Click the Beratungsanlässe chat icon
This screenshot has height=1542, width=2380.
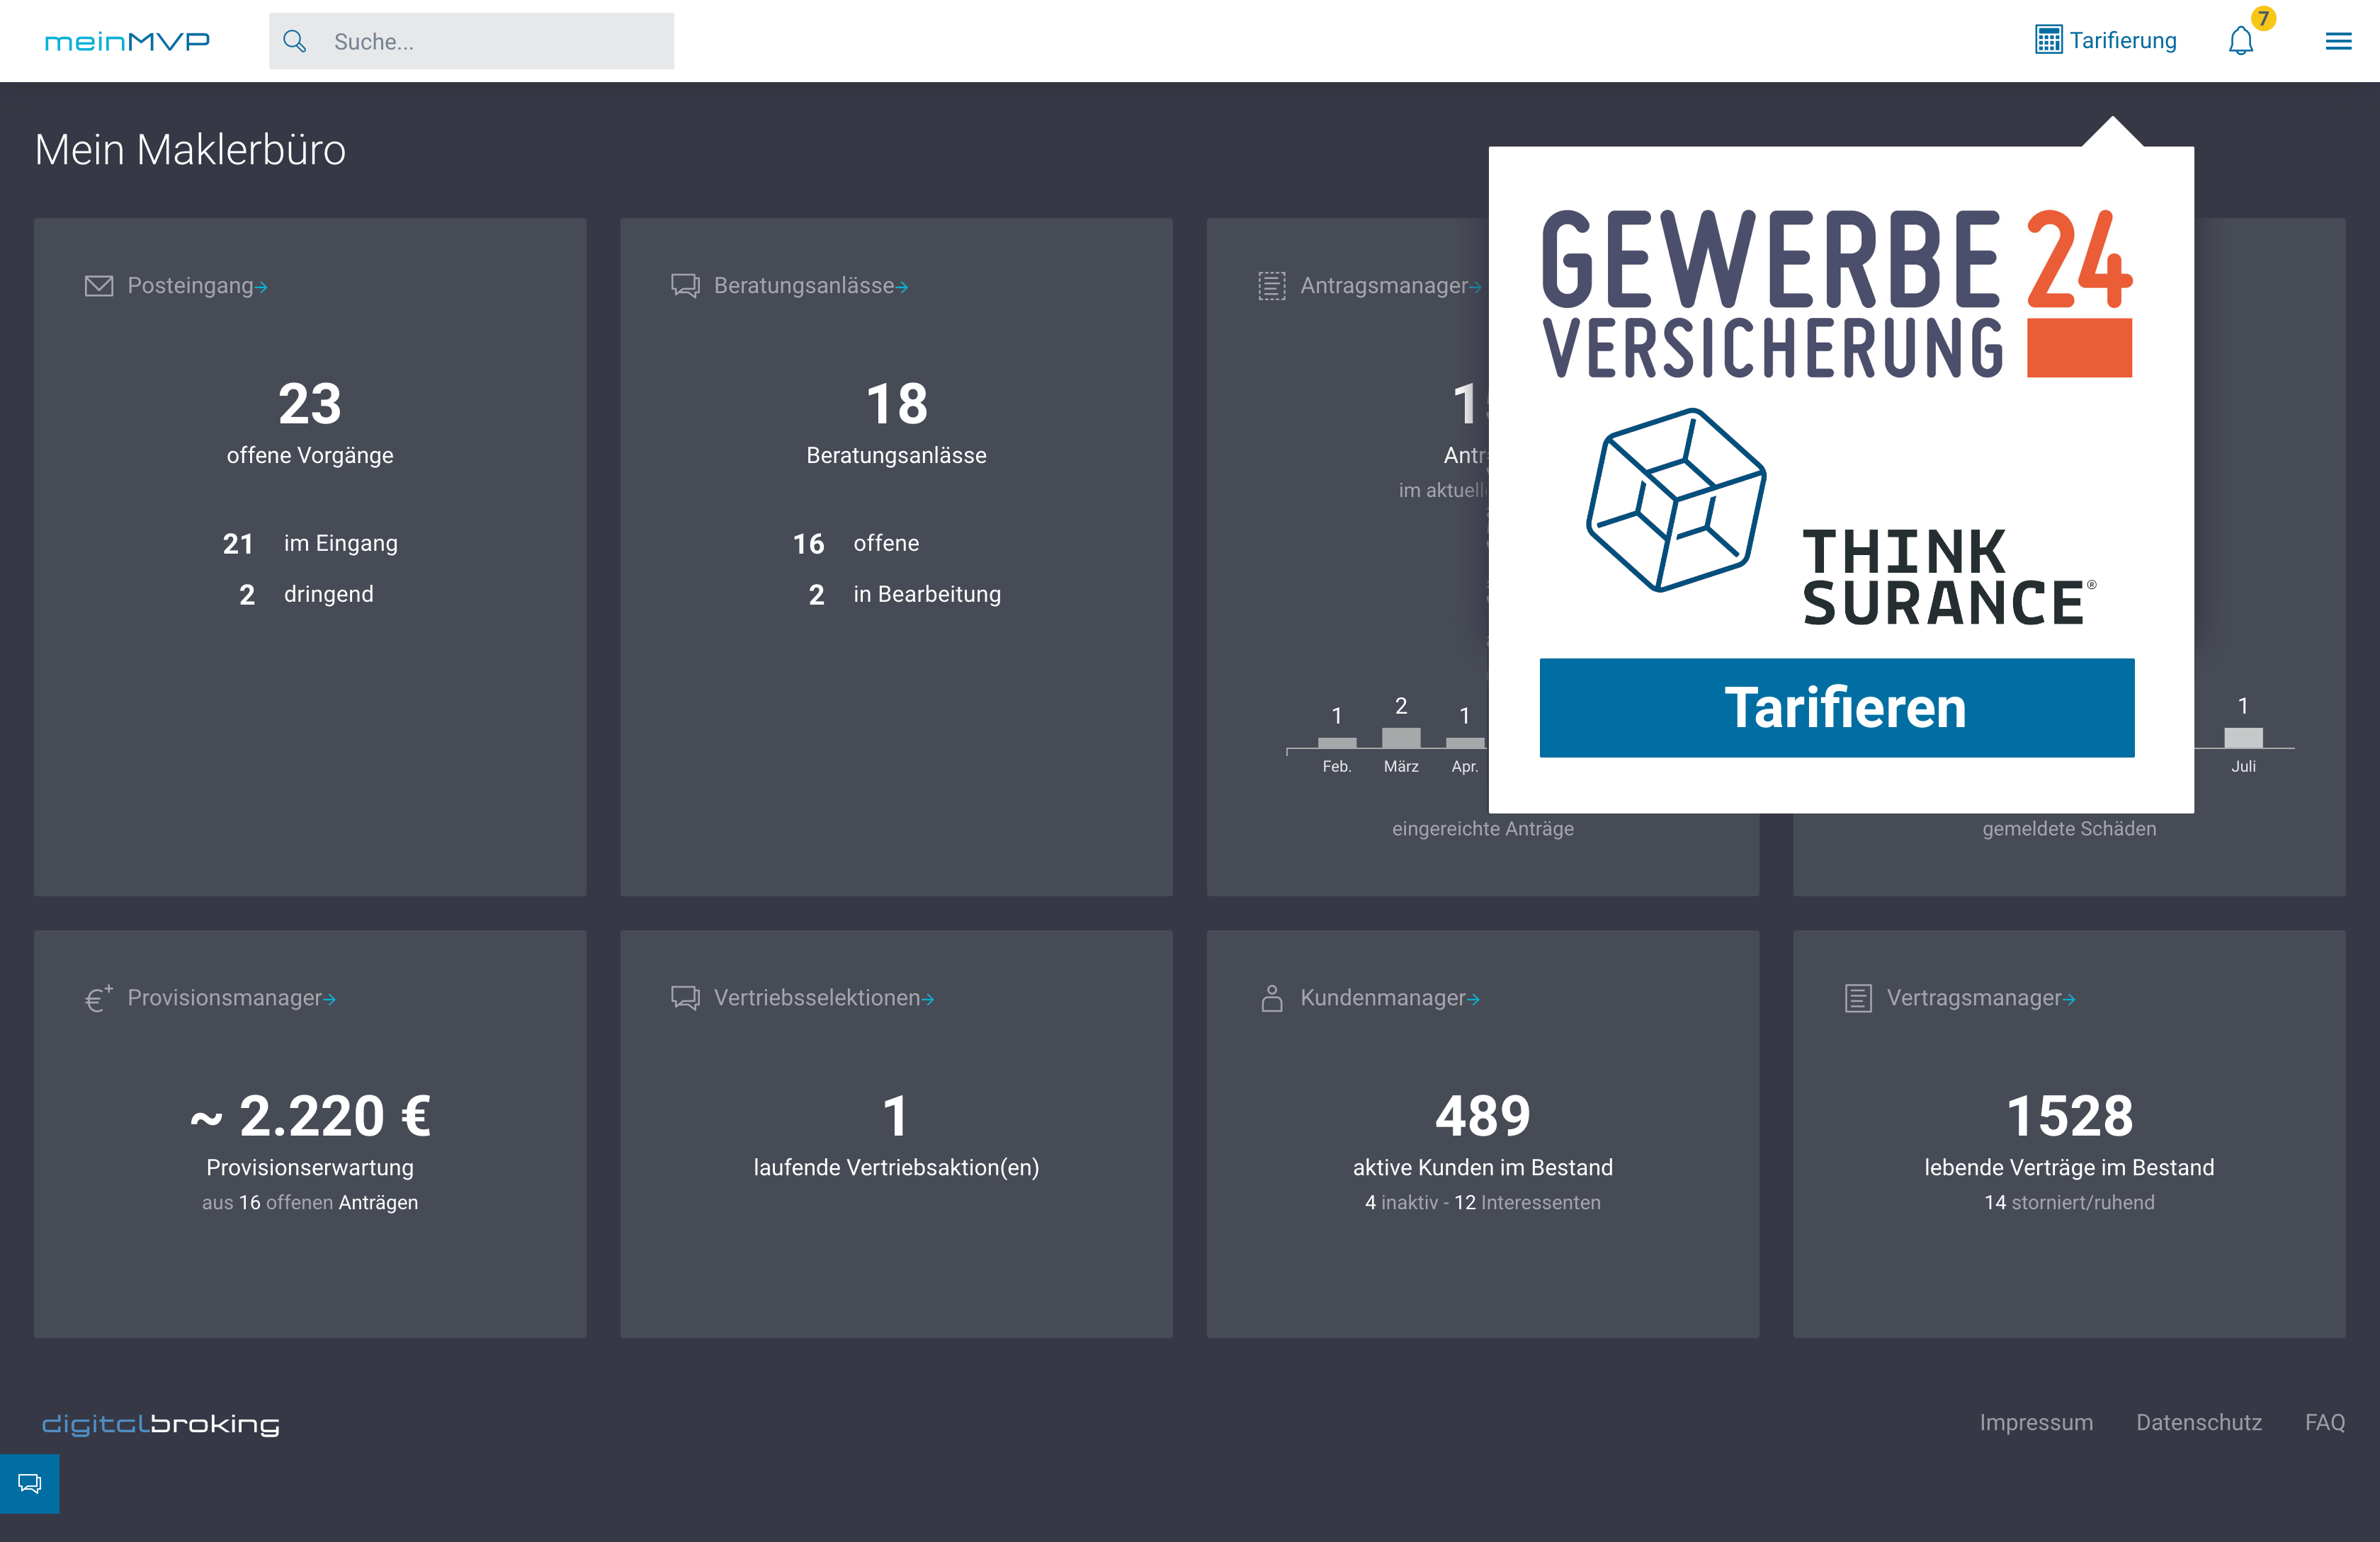(x=685, y=286)
